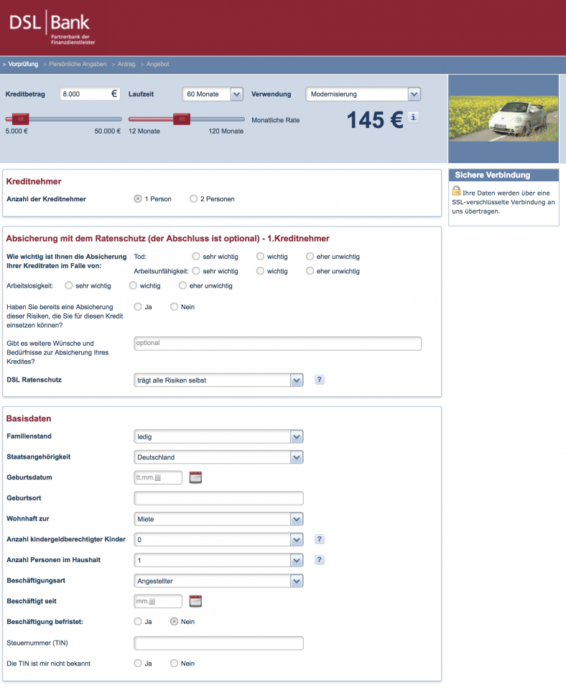Click the Steuernummer (TIN) field
566x688 pixels.
(218, 643)
